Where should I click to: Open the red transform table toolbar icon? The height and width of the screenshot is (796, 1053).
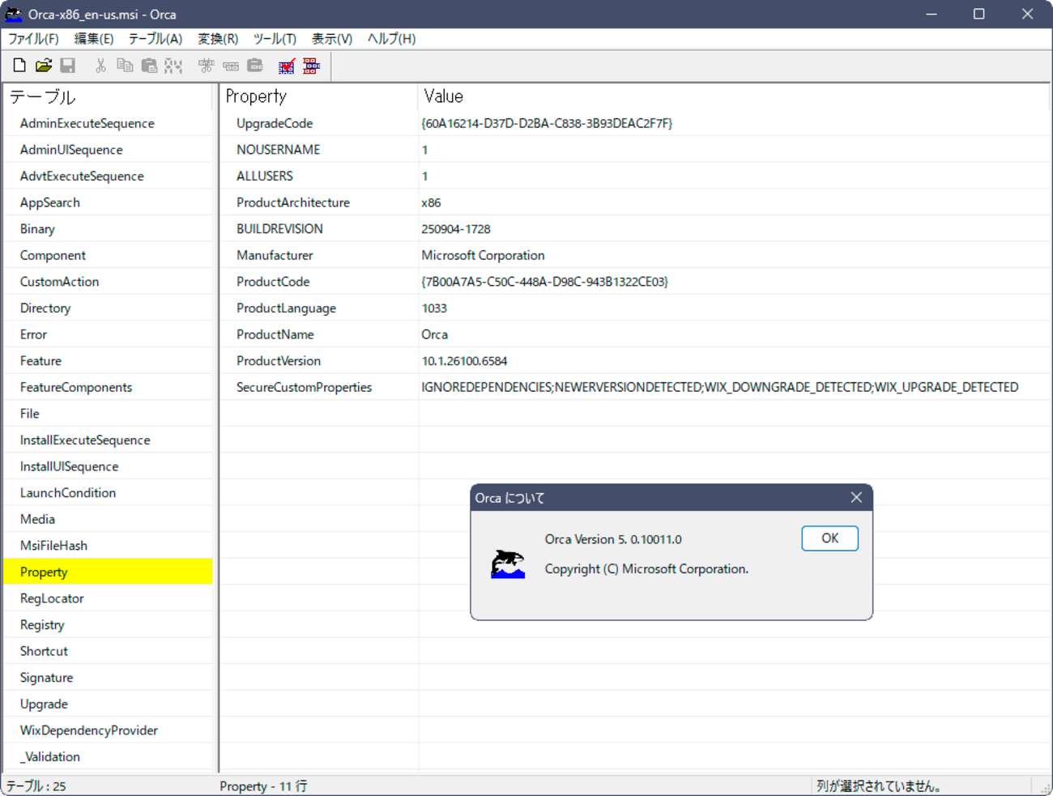tap(310, 65)
